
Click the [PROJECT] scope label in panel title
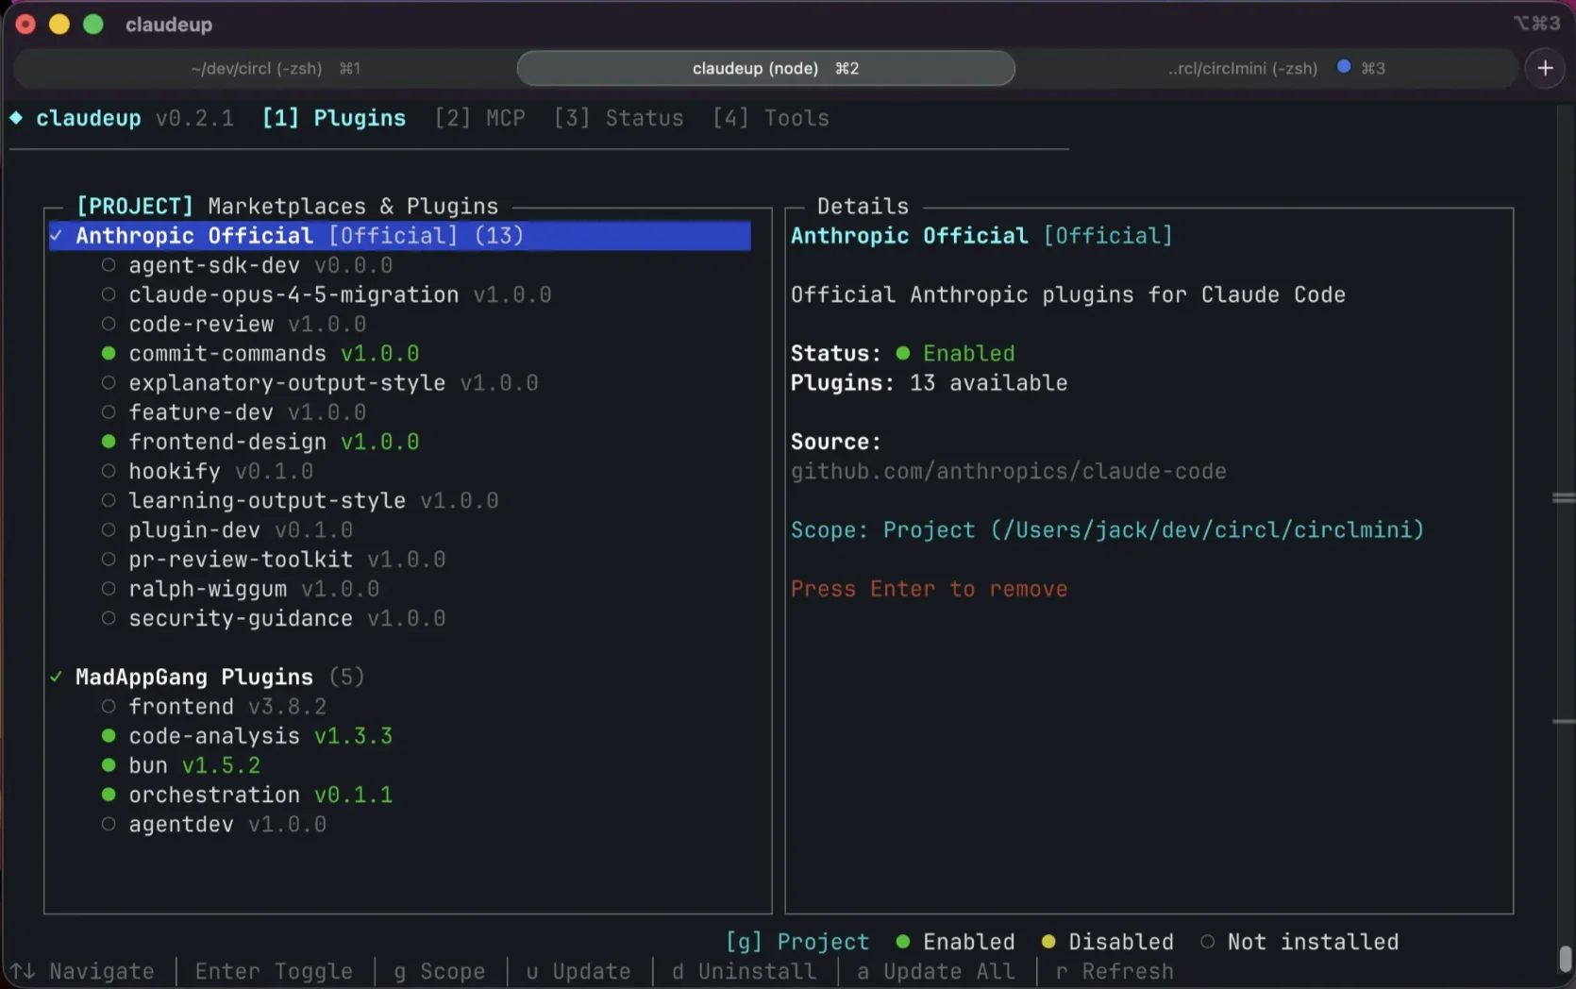(135, 206)
